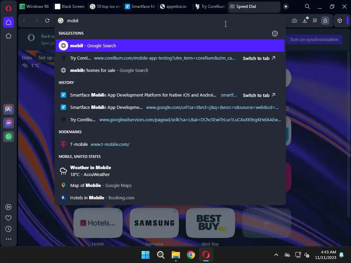Click the smiley feedback icon in suggestions
This screenshot has height=263, width=351.
[275, 34]
